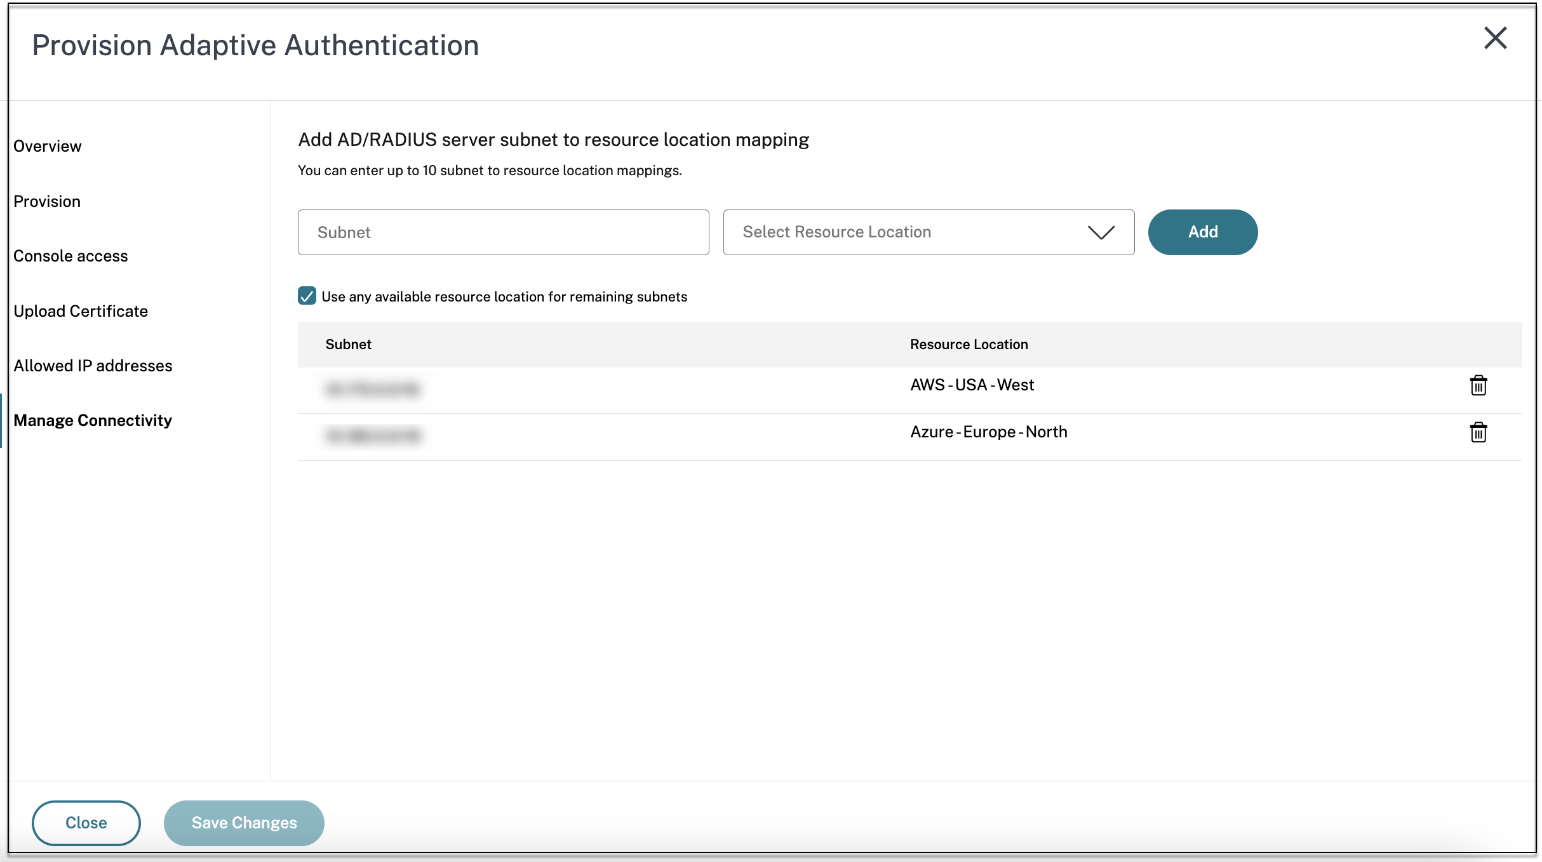The height and width of the screenshot is (862, 1542).
Task: Delete the Azure-Europe-North subnet mapping
Action: point(1478,432)
